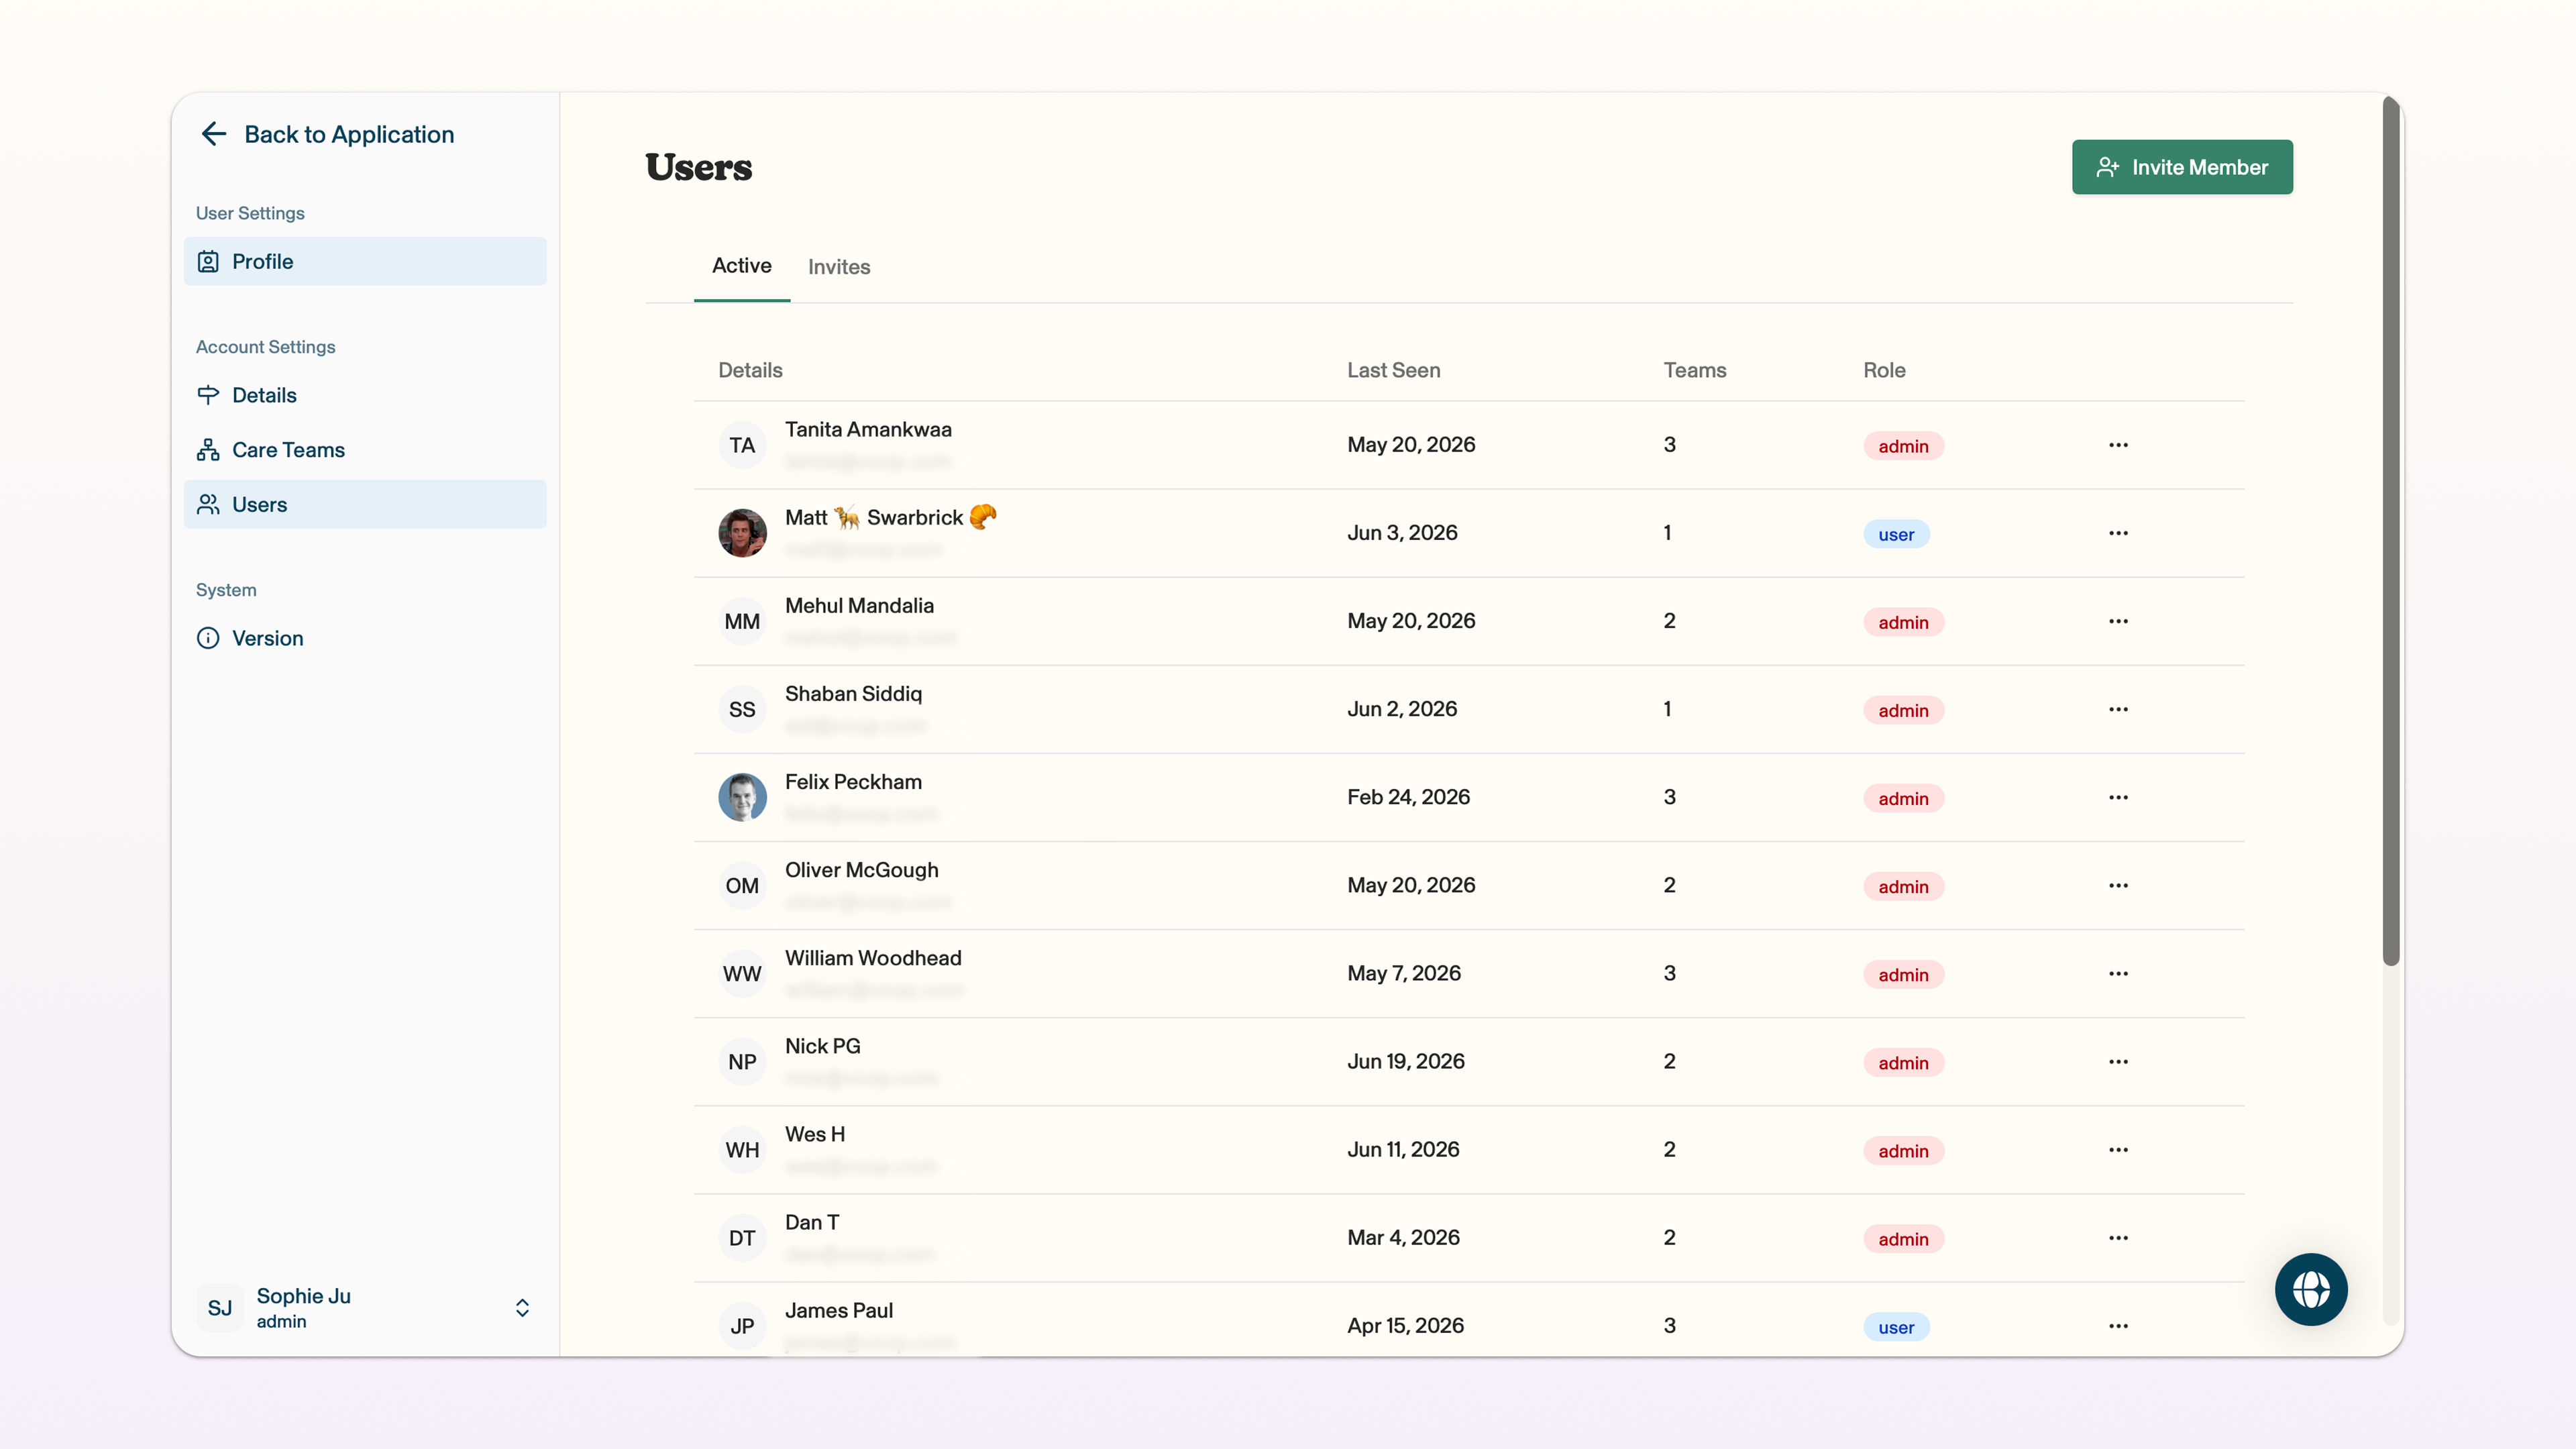Open the Version info page
Viewport: 2576px width, 1449px height.
[365, 638]
